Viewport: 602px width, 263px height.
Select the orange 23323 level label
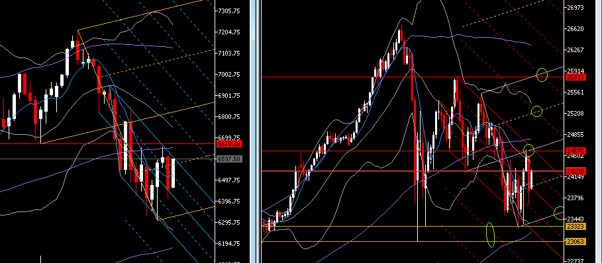[x=576, y=227]
